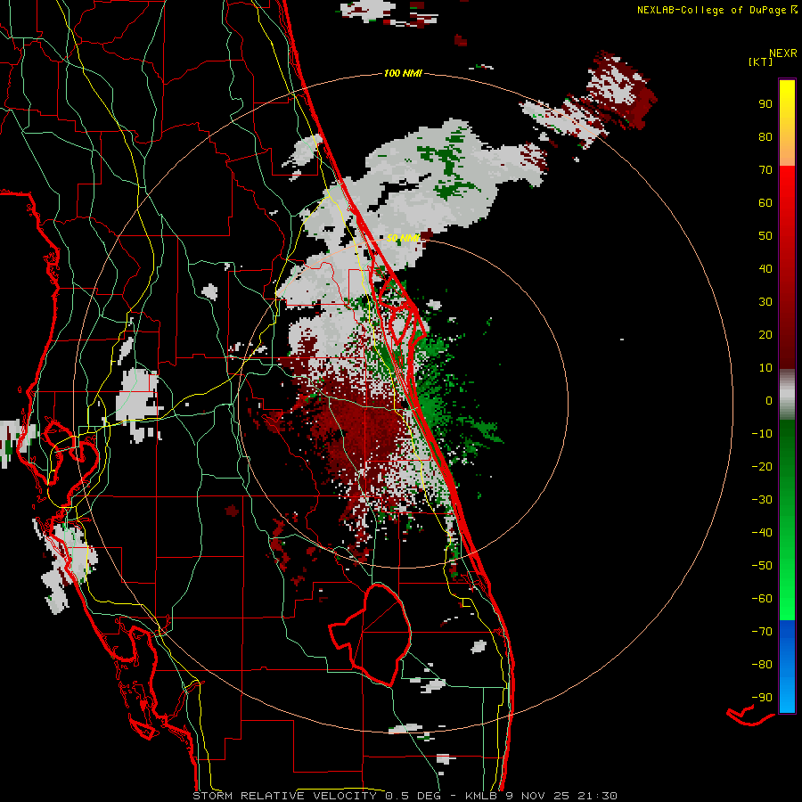The width and height of the screenshot is (802, 802).
Task: Click the -80 value on velocity scale
Action: [762, 665]
